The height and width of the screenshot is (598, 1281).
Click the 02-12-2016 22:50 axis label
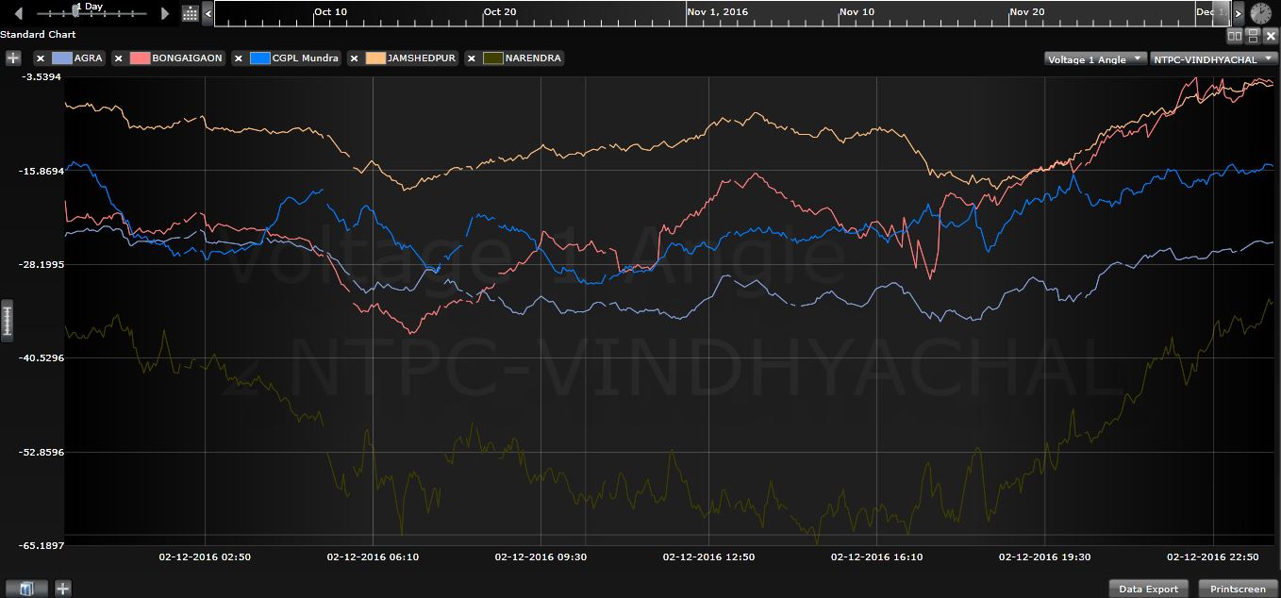pyautogui.click(x=1212, y=557)
